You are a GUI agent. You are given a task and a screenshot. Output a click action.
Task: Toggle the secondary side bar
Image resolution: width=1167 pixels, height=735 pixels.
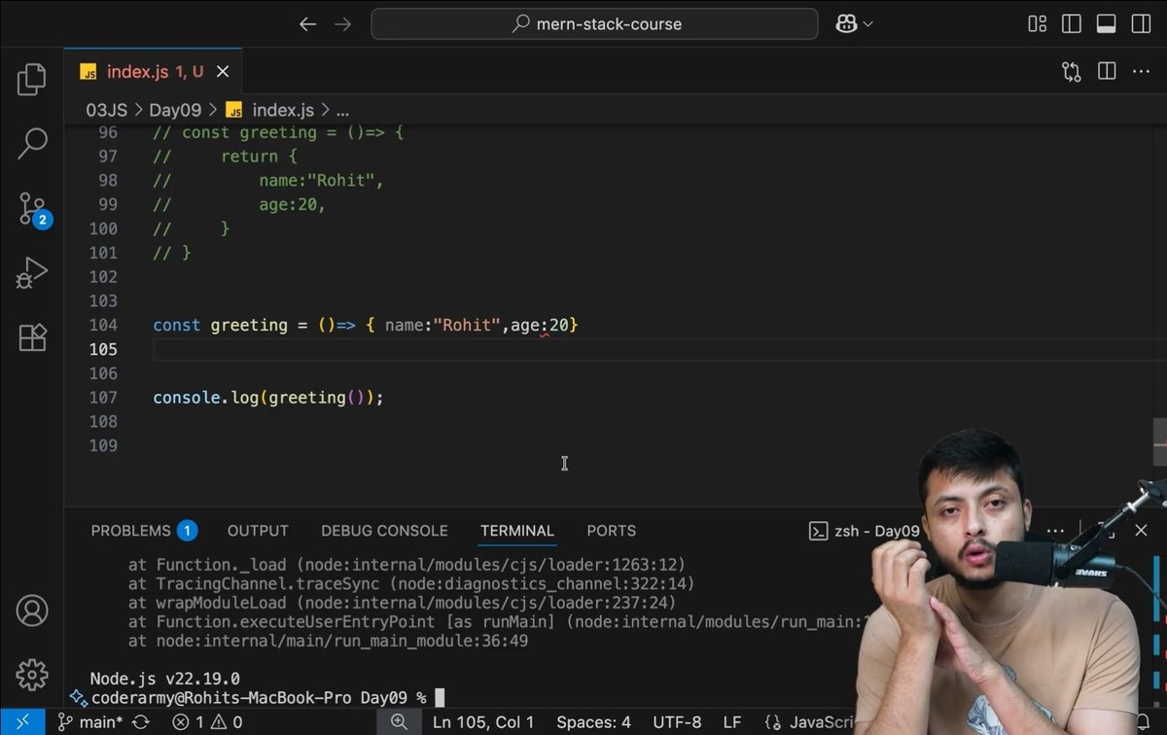pyautogui.click(x=1141, y=24)
